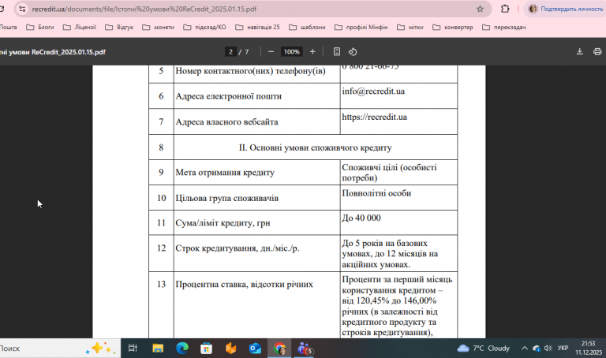
Task: Open the 'навігація 25' bookmark folder
Action: click(x=258, y=27)
